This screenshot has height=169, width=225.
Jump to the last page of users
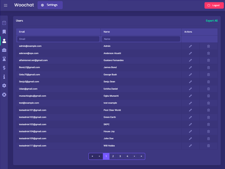coord(141,156)
